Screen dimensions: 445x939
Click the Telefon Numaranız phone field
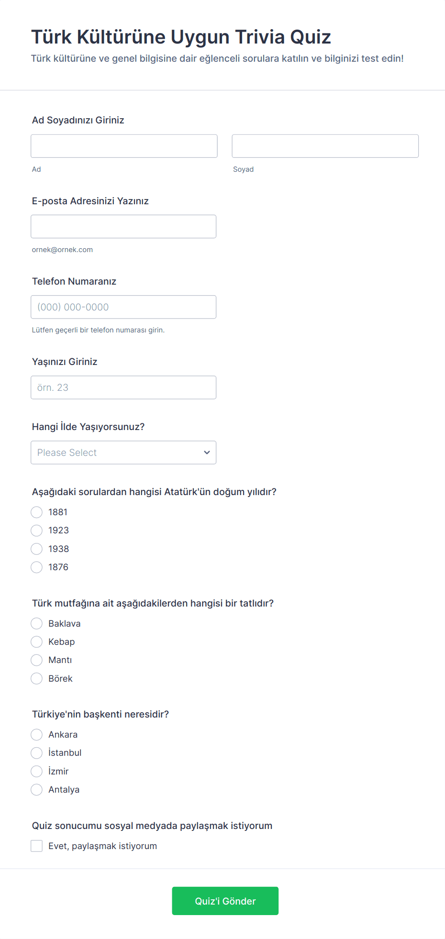(123, 307)
